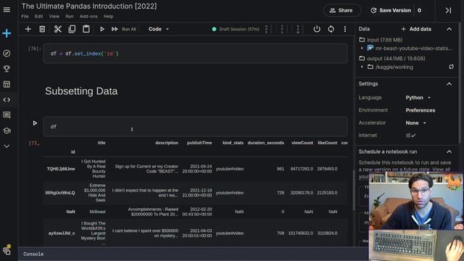Screen dimensions: 464x261
Task: Click the df.set_index code cell
Action: pos(195,54)
